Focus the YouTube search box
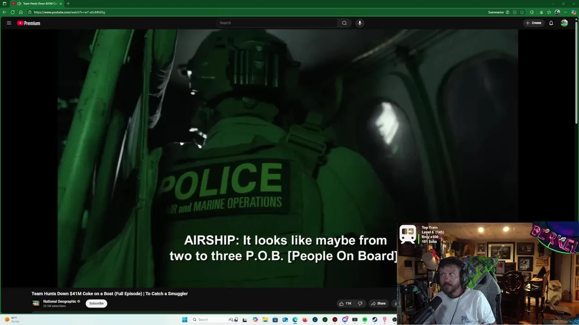Screen dimensions: 579x325 click(277, 23)
